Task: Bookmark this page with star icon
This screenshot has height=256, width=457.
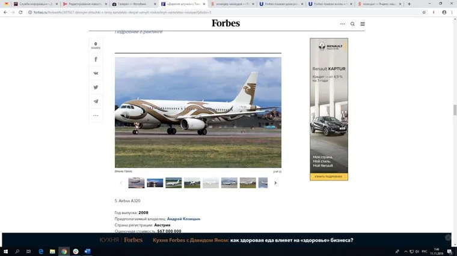Action: click(x=424, y=13)
